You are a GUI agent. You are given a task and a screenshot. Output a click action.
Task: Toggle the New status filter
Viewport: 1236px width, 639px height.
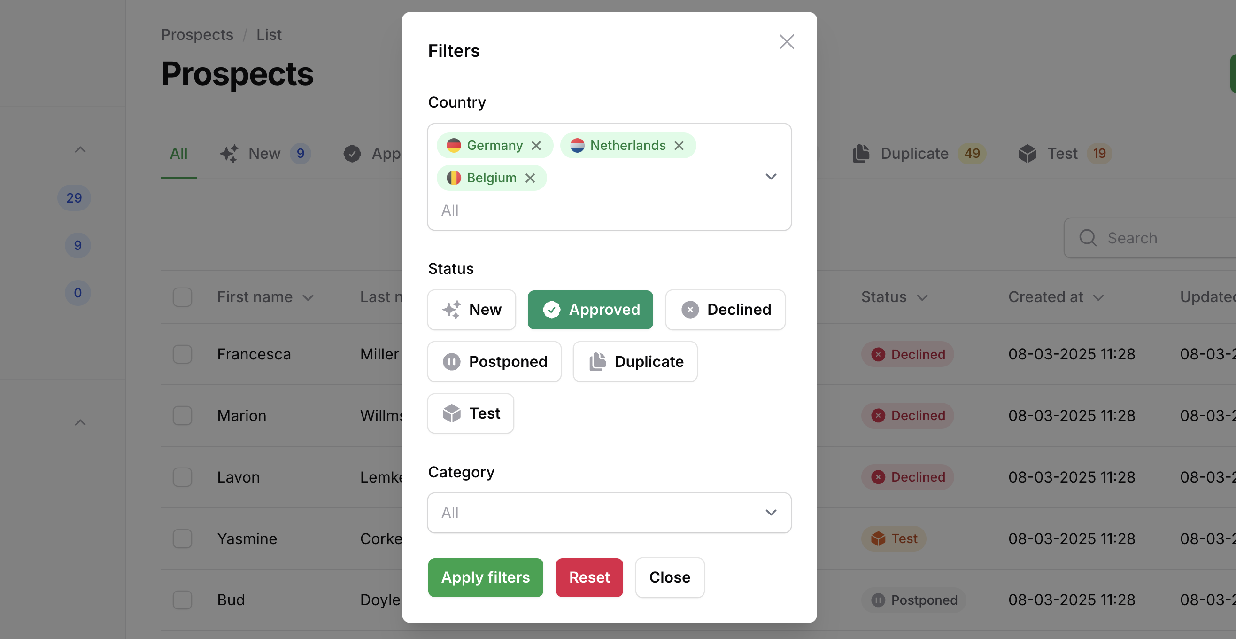click(471, 310)
